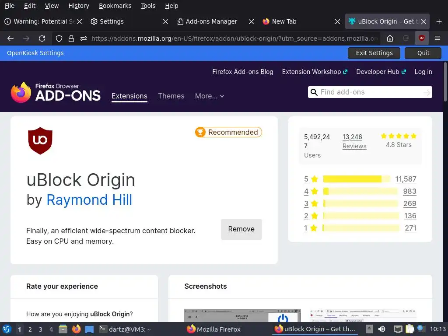This screenshot has height=336, width=448.
Task: Click the trophy icon in the Recommended badge
Action: click(x=200, y=132)
